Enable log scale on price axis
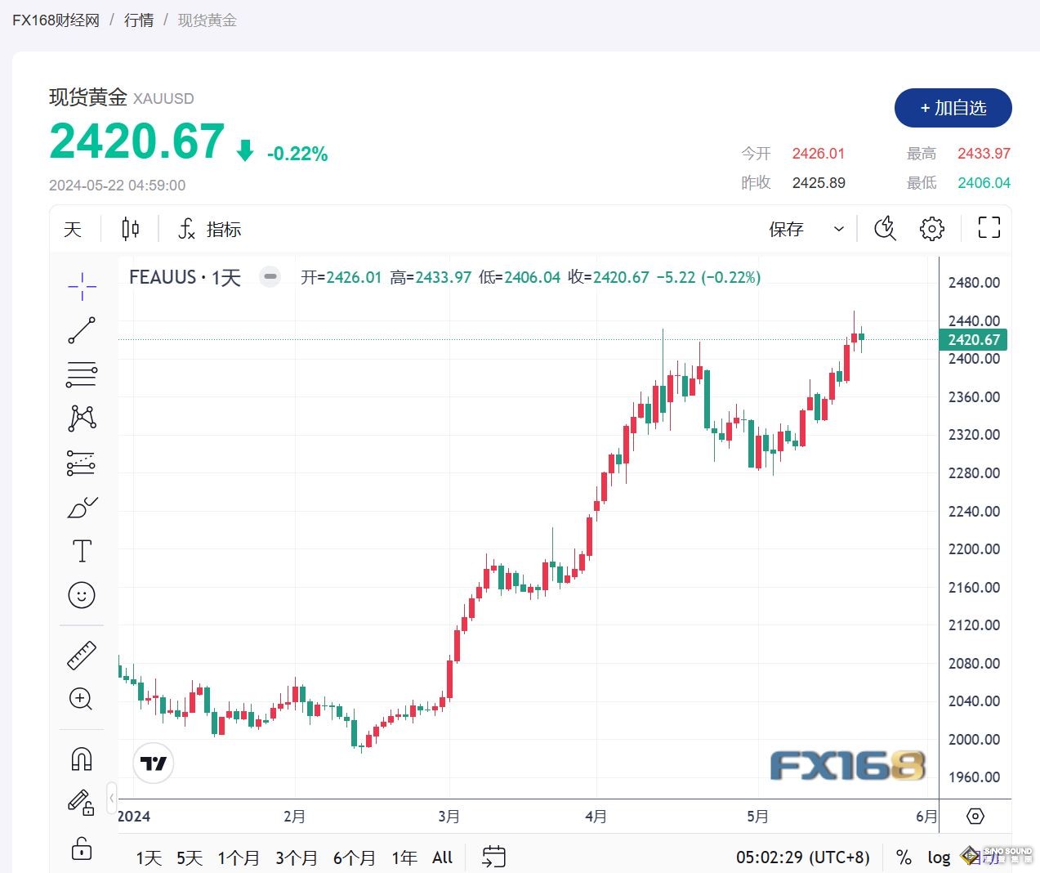The image size is (1040, 873). coord(938,857)
